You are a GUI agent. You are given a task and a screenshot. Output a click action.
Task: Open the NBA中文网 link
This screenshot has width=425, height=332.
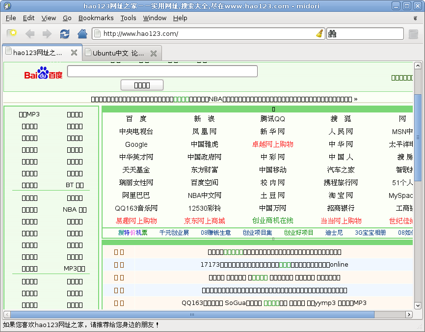pos(204,195)
